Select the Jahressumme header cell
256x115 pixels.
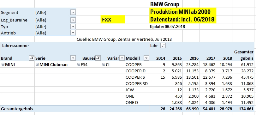pos(15,46)
